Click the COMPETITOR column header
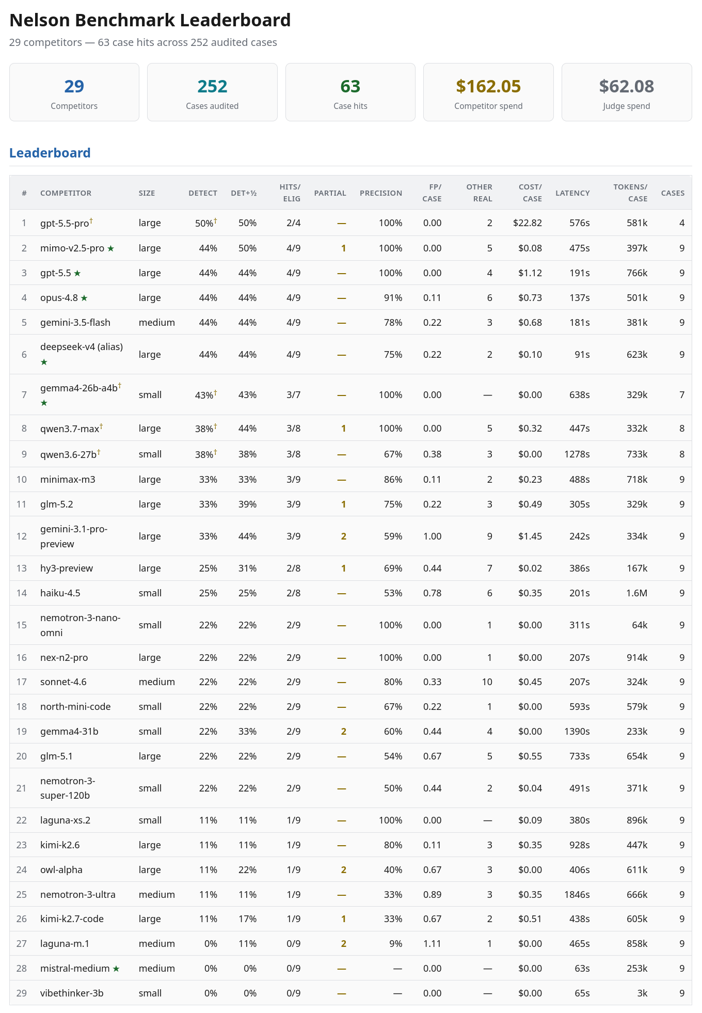The width and height of the screenshot is (702, 1013). [66, 193]
